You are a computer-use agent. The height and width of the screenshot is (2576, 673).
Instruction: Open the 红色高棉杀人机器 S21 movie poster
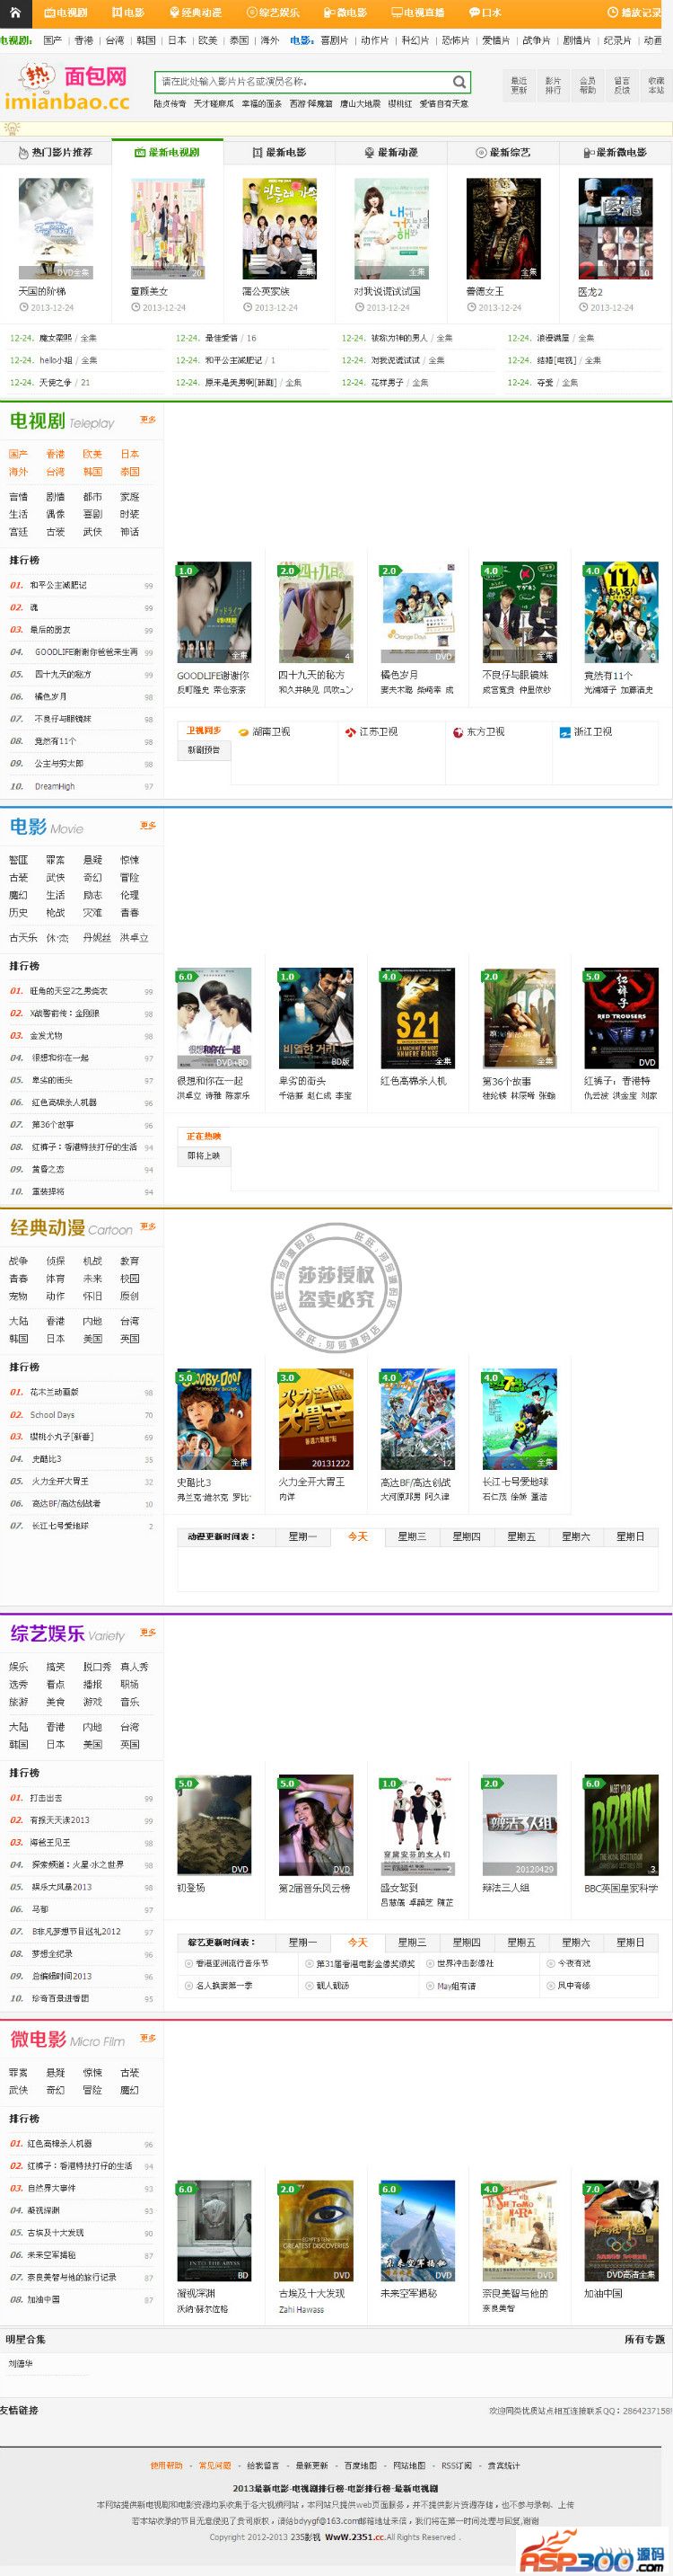(x=417, y=1018)
